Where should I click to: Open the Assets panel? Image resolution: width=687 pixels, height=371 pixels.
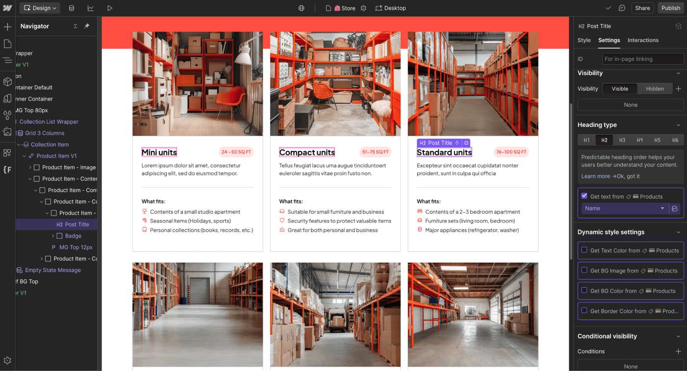[x=8, y=132]
